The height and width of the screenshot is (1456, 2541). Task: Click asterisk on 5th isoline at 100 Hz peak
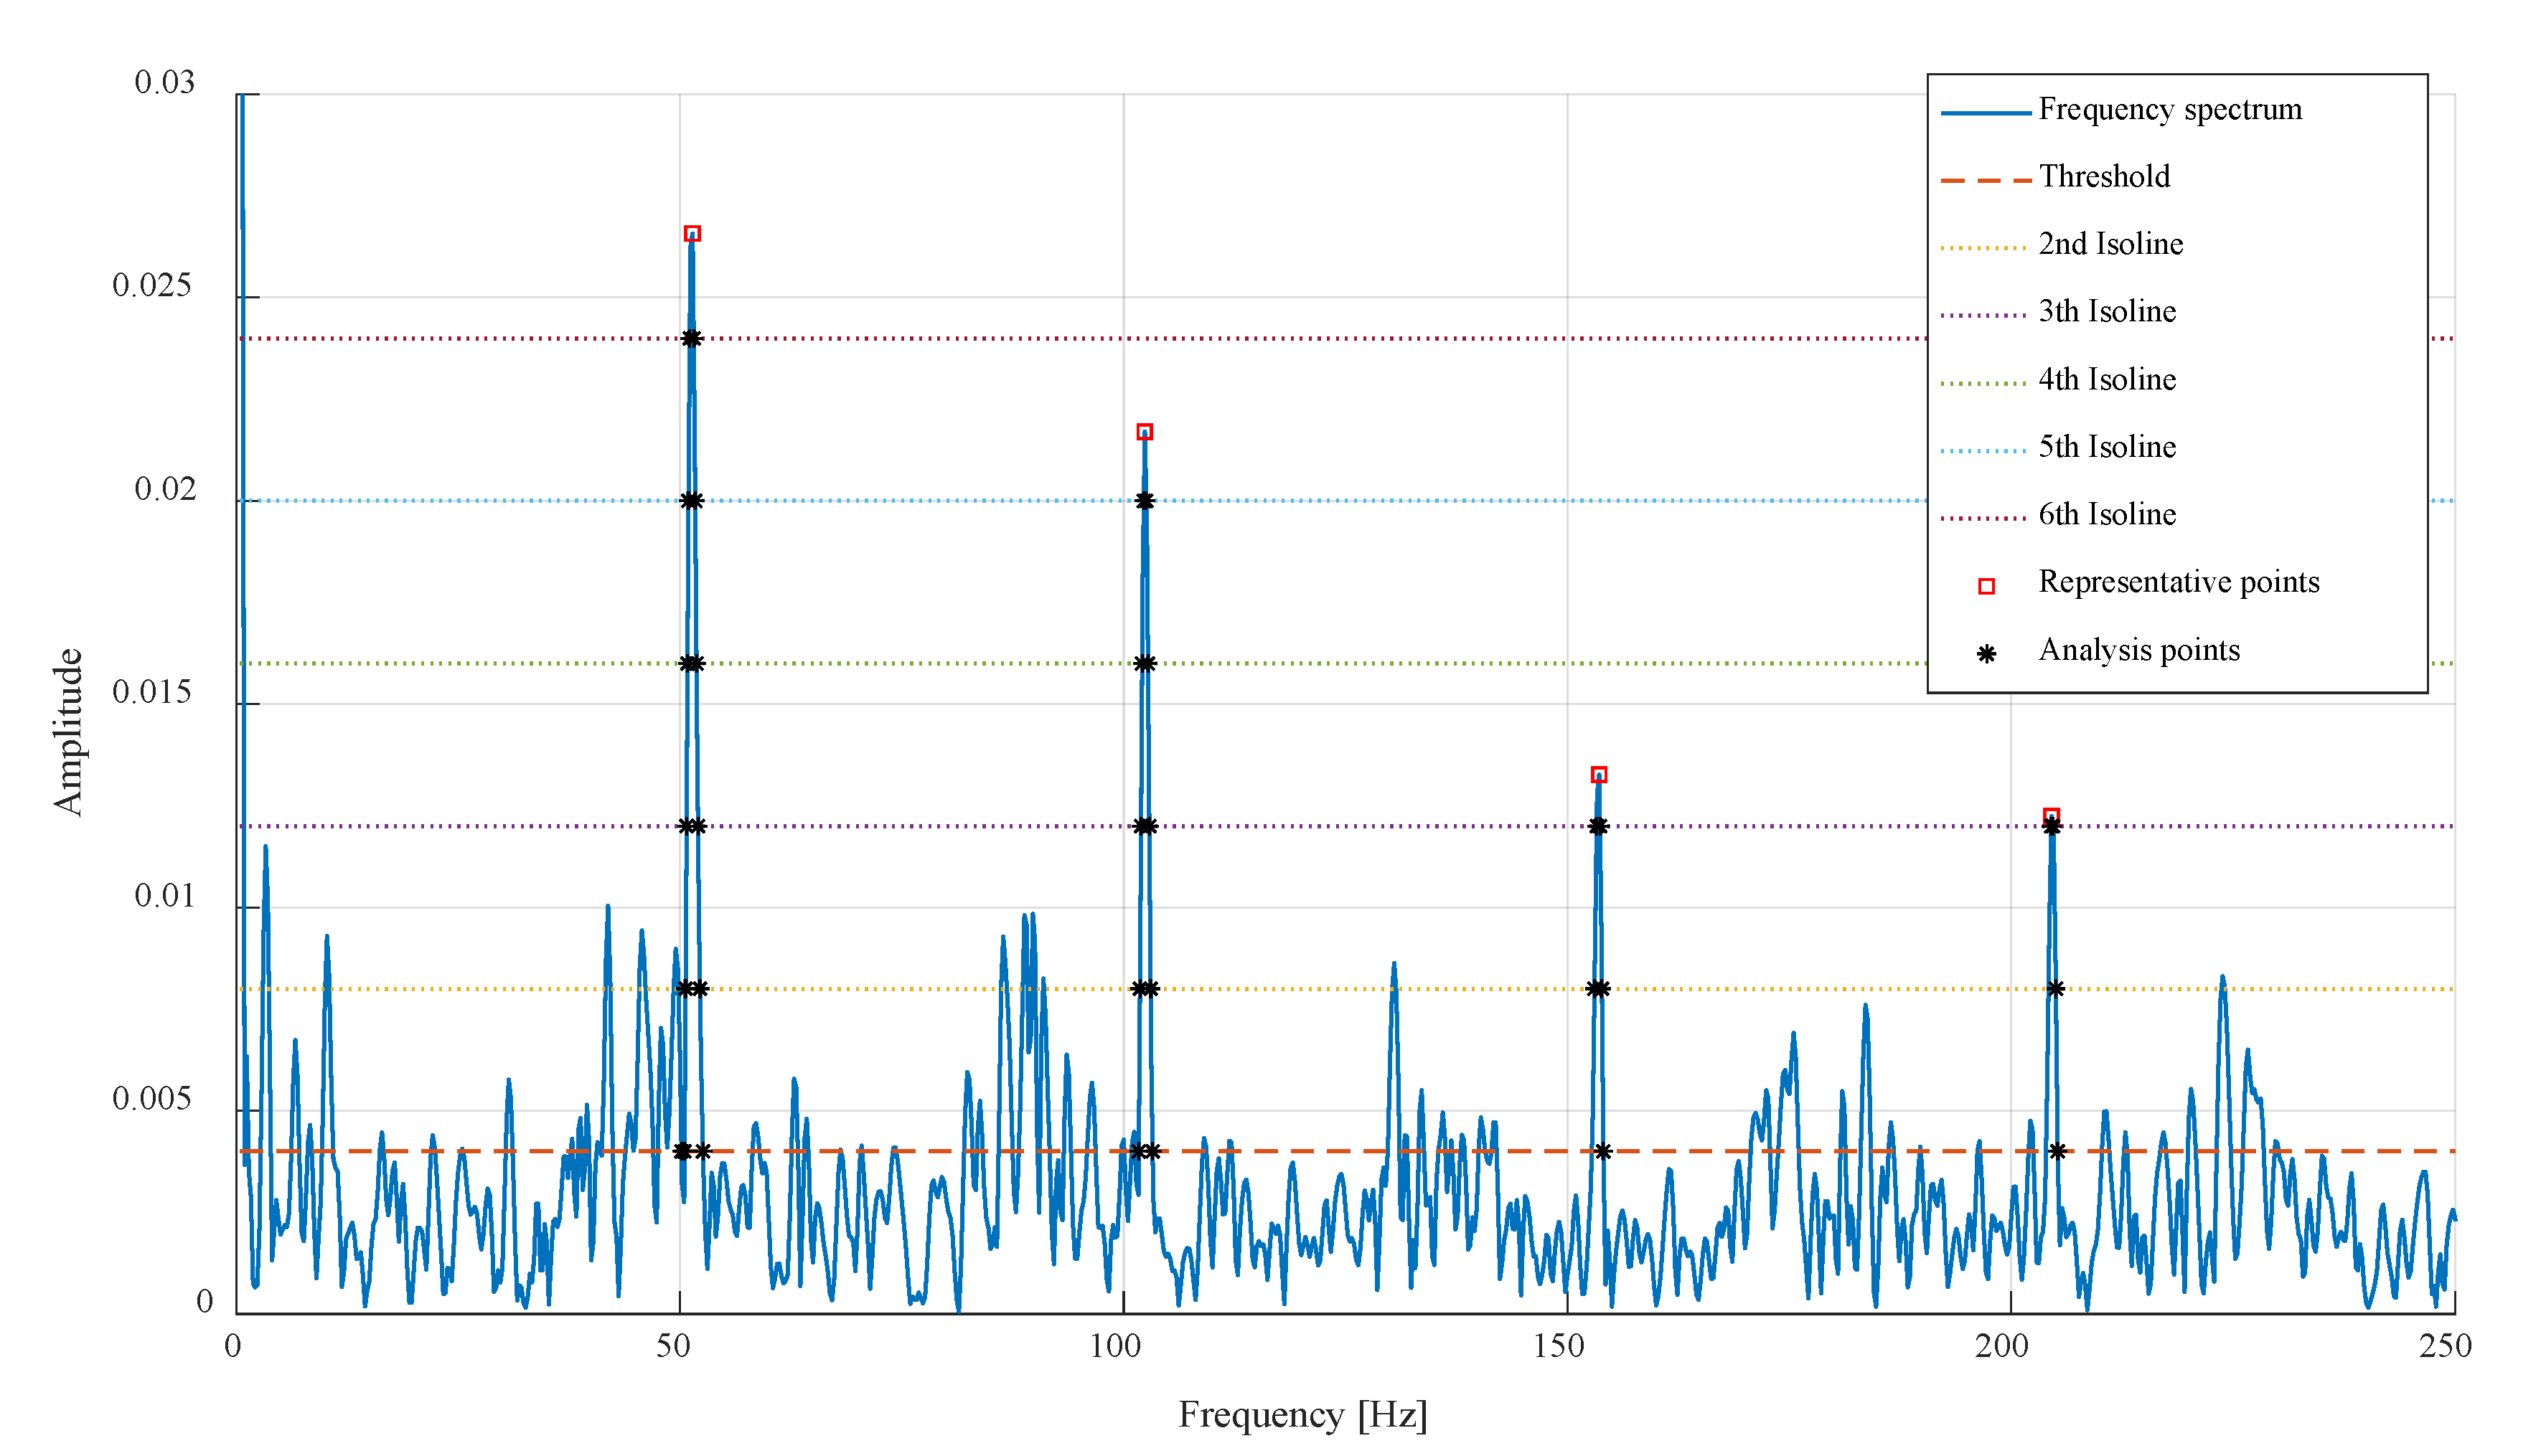[x=1145, y=501]
